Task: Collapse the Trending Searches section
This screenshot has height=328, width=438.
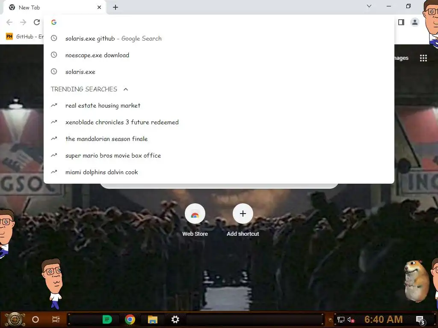Action: coord(126,89)
